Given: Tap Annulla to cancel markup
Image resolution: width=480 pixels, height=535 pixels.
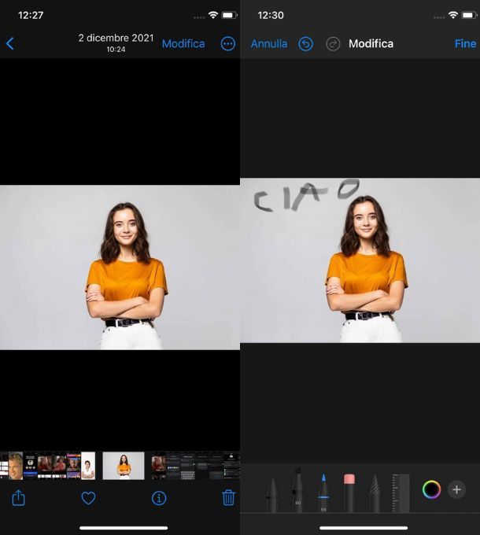Looking at the screenshot, I should pos(269,44).
